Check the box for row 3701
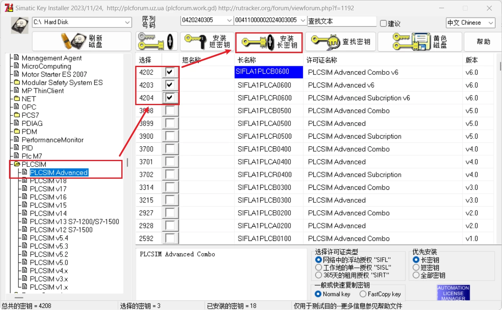Screen dimensions: 502x310 coord(170,162)
